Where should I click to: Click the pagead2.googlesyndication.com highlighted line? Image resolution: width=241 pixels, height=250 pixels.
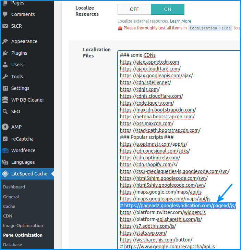point(178,206)
